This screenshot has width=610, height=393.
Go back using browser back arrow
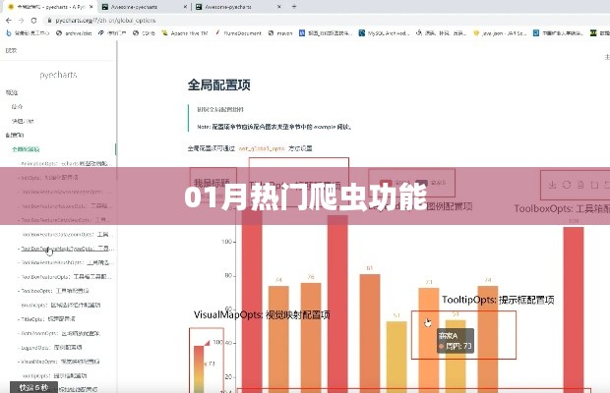tap(9, 21)
